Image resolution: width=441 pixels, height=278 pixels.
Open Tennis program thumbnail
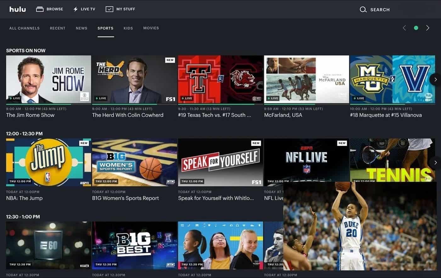coord(392,160)
